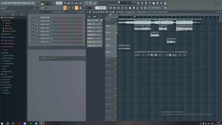Select the playlist Delete tool
222x125 pixels.
pyautogui.click(x=99, y=12)
